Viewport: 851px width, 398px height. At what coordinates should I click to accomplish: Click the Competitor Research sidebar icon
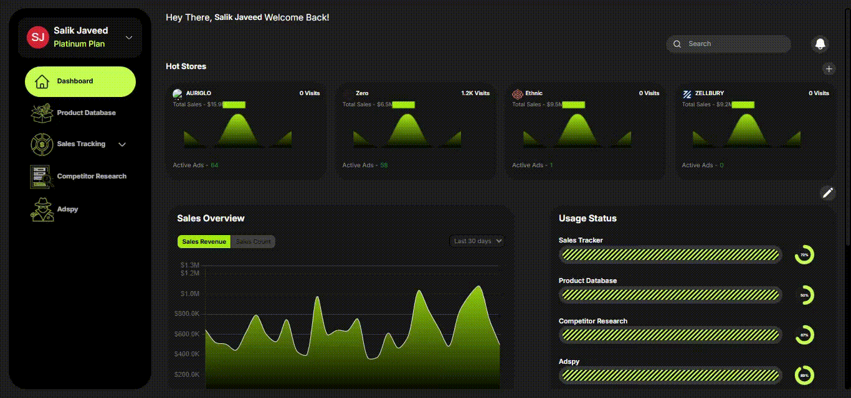point(42,177)
